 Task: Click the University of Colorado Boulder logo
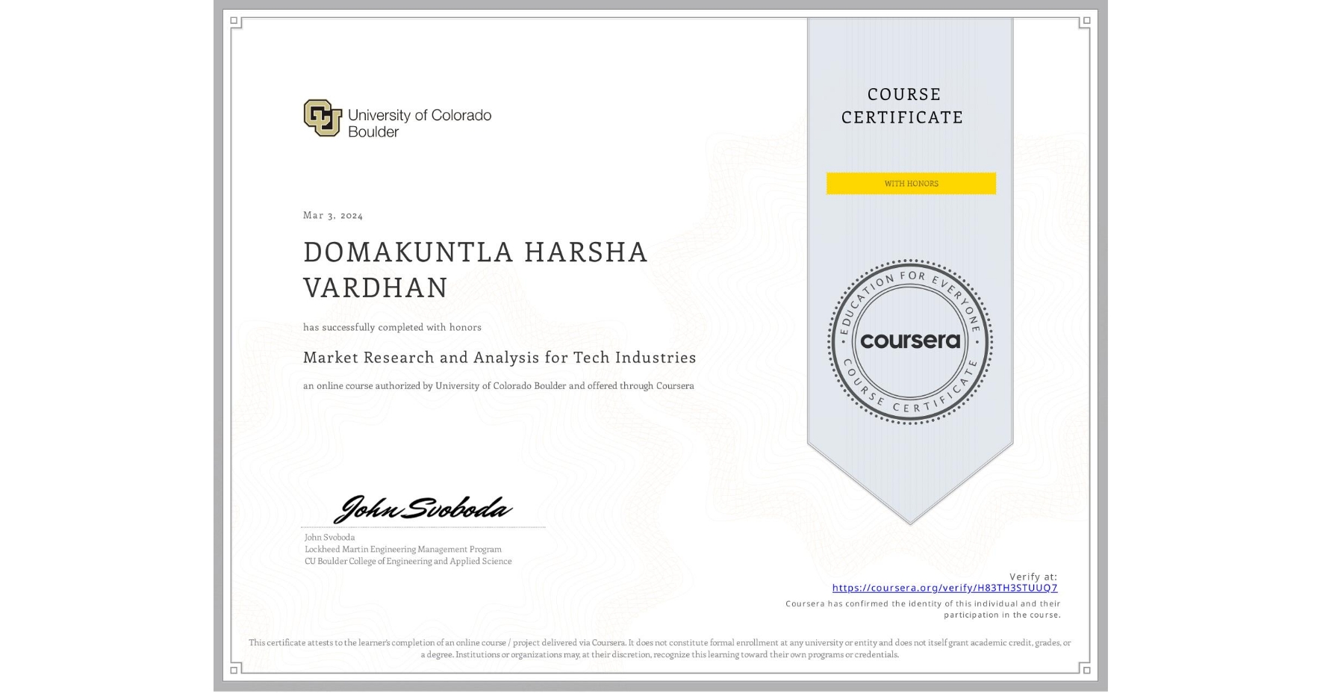397,119
